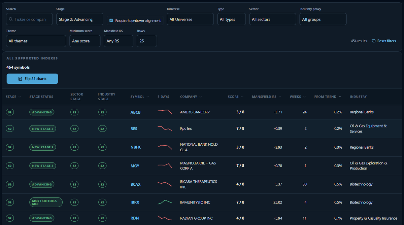
Task: Sort by the Weeks column header
Action: tap(298, 97)
